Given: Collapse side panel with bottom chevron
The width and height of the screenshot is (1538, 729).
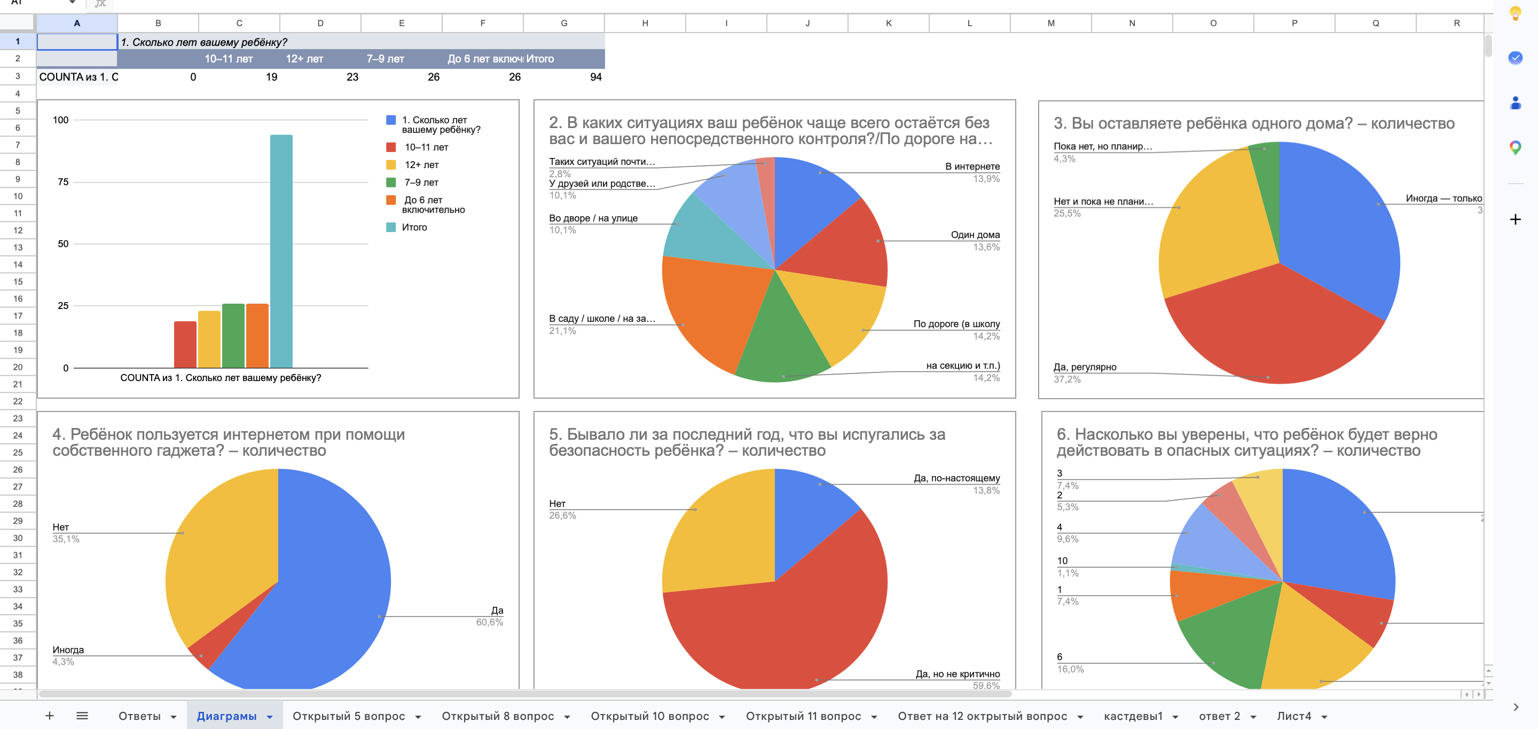Looking at the screenshot, I should pyautogui.click(x=1516, y=707).
